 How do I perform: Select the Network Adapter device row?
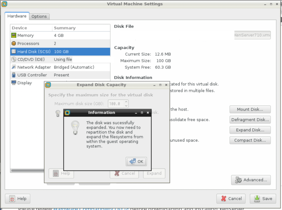click(60, 67)
